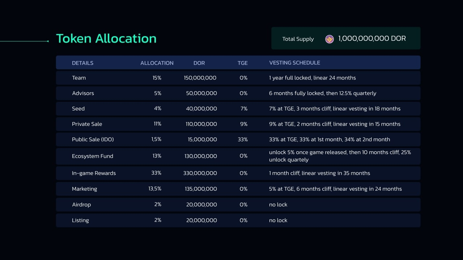Viewport: 463px width, 260px height.
Task: Click the Advisors row label
Action: point(83,93)
